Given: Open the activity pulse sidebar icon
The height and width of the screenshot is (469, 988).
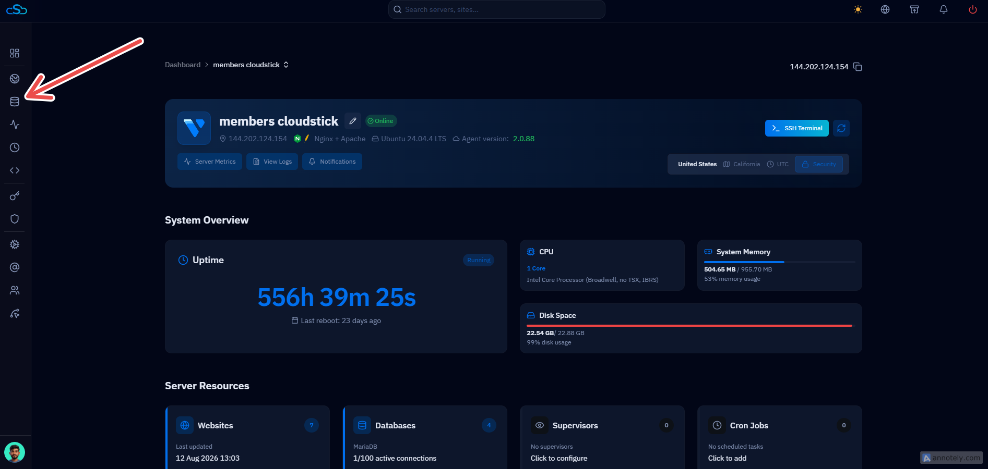Looking at the screenshot, I should [15, 125].
